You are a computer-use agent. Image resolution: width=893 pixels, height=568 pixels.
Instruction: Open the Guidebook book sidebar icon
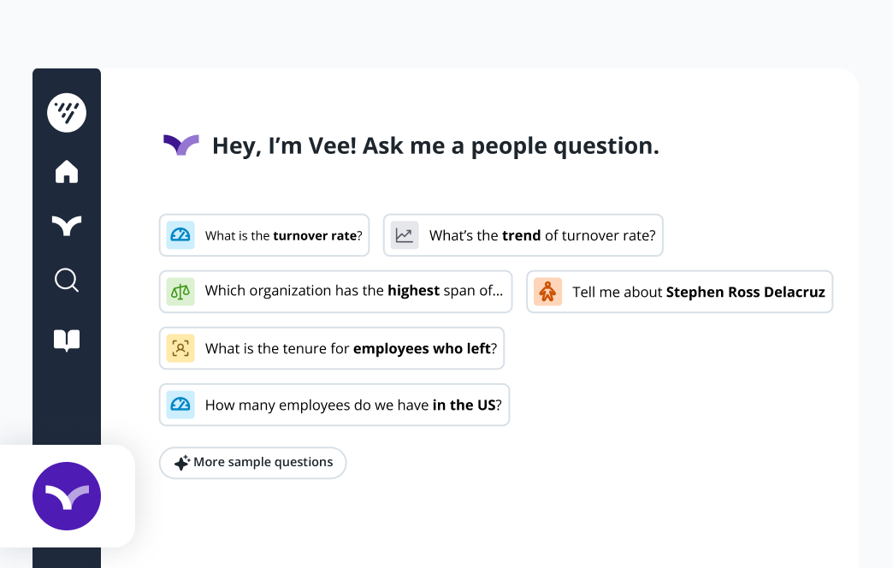(x=67, y=340)
